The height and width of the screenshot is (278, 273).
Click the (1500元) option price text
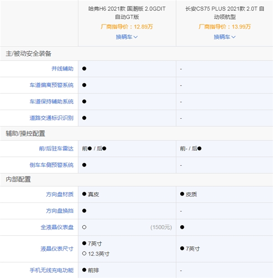click(161, 227)
